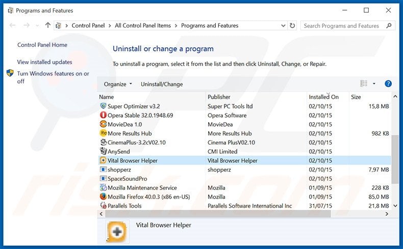Open the help question mark icon

coord(388,84)
